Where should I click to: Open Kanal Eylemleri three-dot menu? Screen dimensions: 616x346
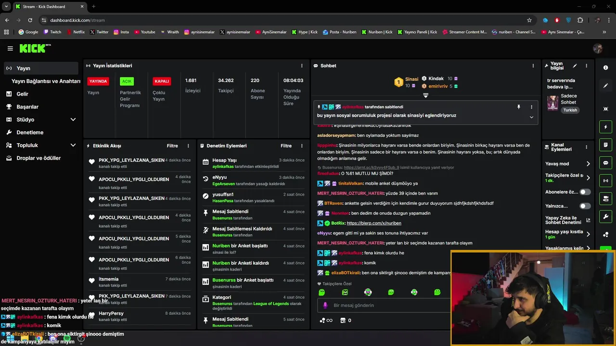click(x=586, y=147)
